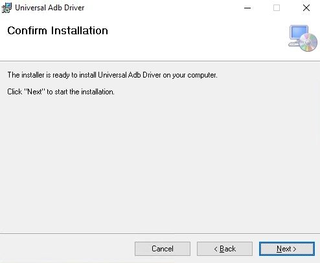Click the 'Click Next to start' instruction line

tap(61, 92)
